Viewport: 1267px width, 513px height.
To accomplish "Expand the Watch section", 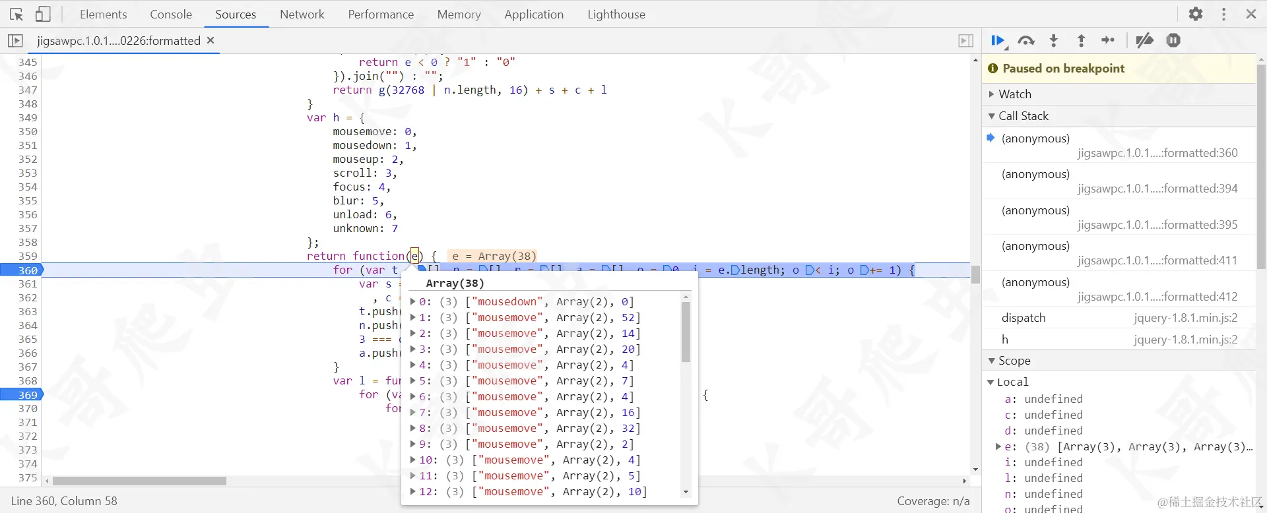I will tap(1119, 94).
